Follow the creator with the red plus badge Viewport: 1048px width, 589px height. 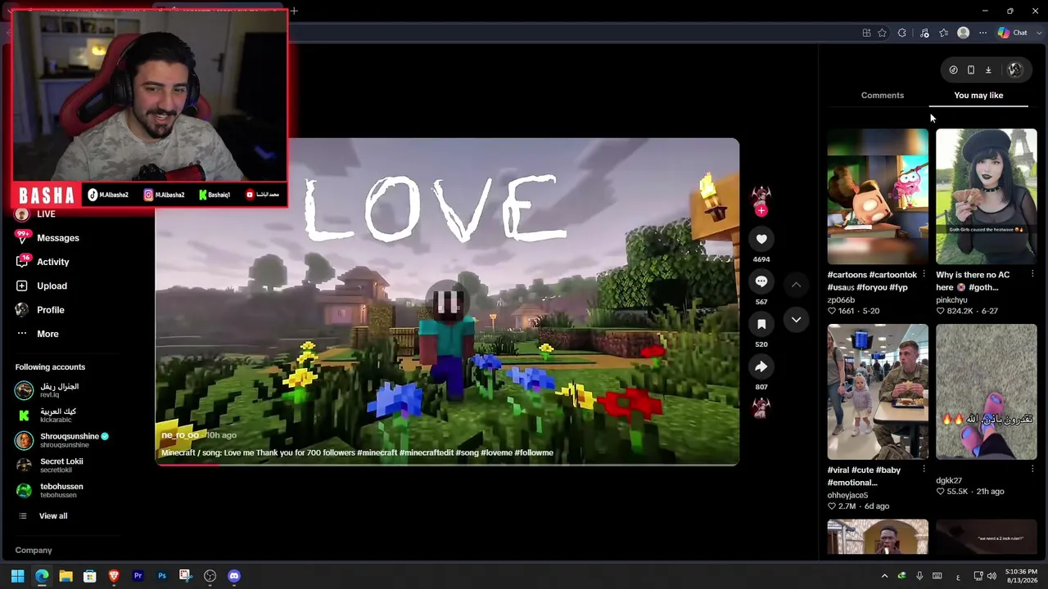click(x=761, y=210)
